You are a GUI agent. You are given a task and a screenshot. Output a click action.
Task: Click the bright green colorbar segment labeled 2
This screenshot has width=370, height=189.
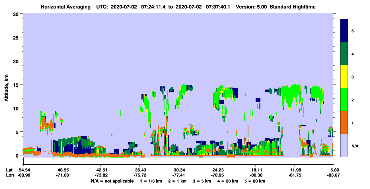point(344,99)
